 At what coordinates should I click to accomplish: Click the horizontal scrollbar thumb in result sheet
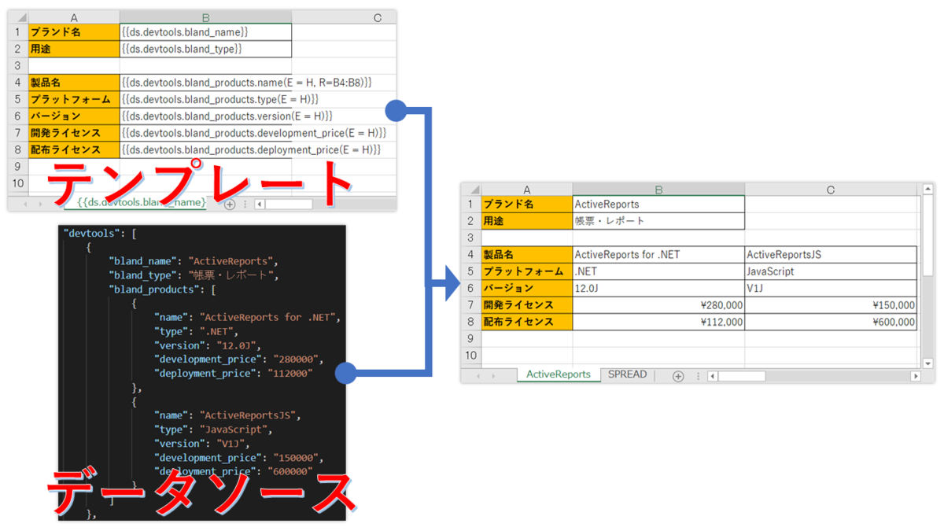742,376
